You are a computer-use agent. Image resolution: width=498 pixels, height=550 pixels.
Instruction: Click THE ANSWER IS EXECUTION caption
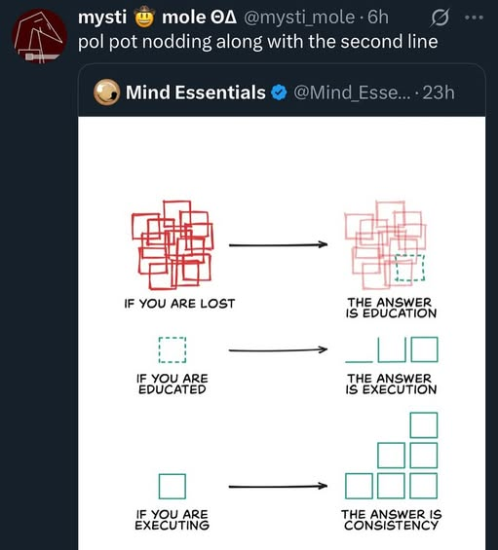[x=391, y=385]
